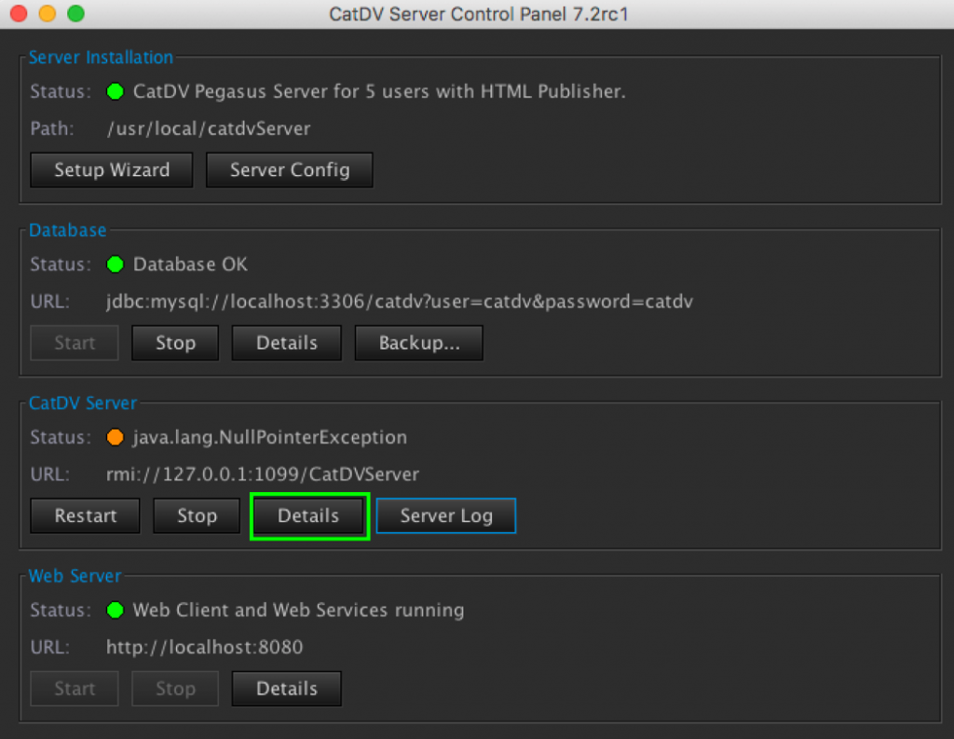Click the green Web Server status indicator
Image resolution: width=954 pixels, height=739 pixels.
click(115, 610)
